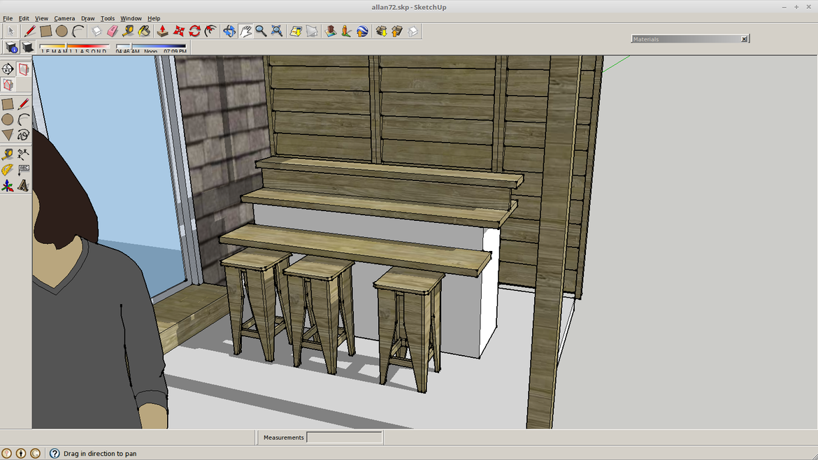Image resolution: width=818 pixels, height=460 pixels.
Task: Select the red Rotate tool
Action: tap(194, 31)
